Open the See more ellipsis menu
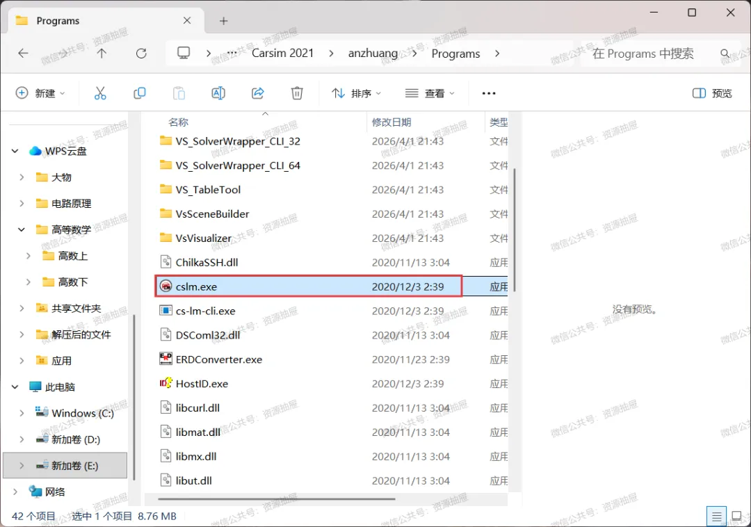 tap(489, 93)
